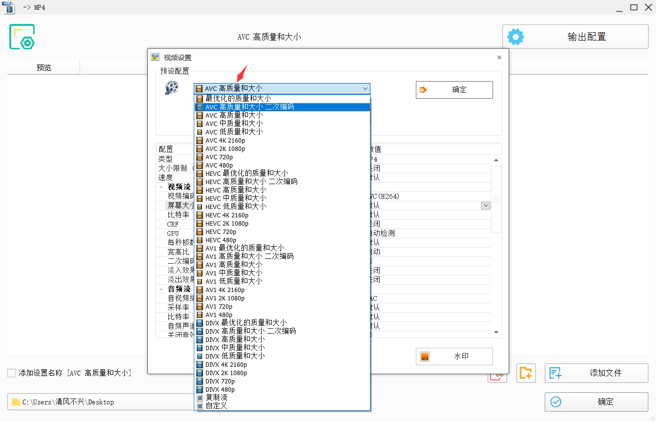Click 确定 button in 视频设置 dialog

point(454,90)
